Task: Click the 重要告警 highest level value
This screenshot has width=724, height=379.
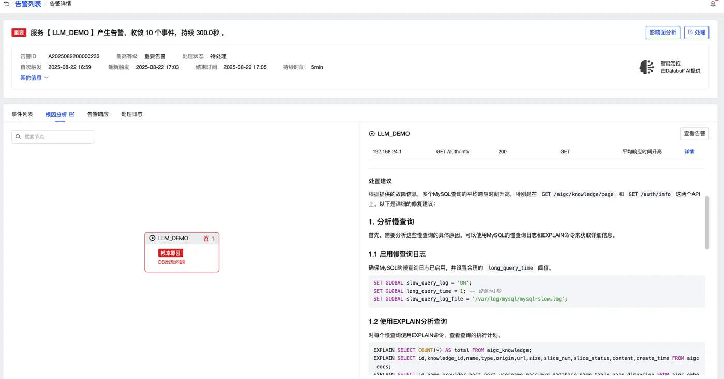Action: pyautogui.click(x=155, y=56)
